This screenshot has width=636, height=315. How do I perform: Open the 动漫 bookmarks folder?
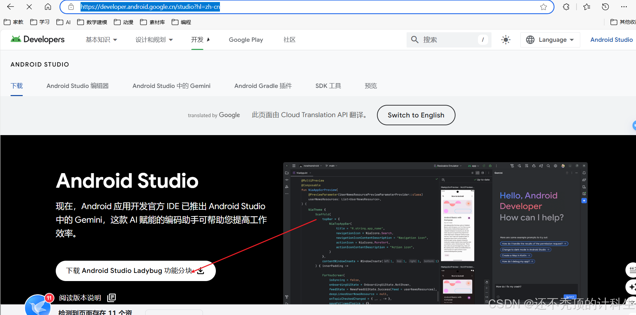click(123, 22)
